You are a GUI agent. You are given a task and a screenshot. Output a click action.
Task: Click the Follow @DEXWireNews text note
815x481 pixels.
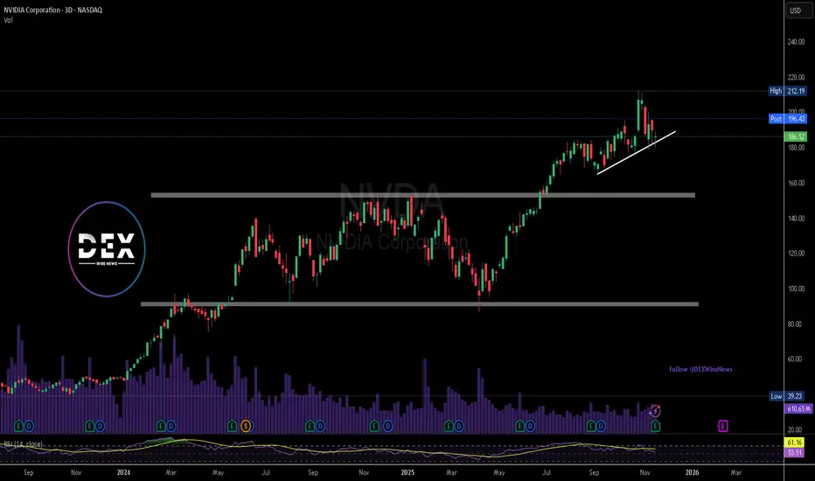(x=700, y=369)
